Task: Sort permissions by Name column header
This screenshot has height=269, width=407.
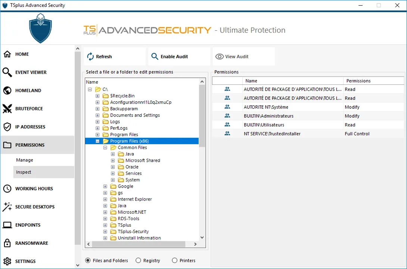Action: pyautogui.click(x=293, y=81)
